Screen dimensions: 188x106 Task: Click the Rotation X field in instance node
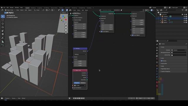80,24
